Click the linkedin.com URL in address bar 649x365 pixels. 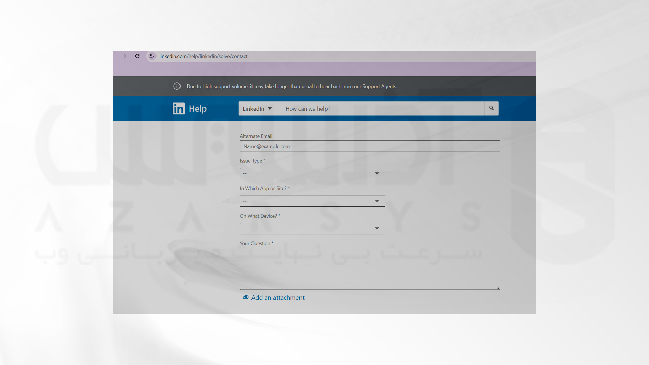click(203, 56)
